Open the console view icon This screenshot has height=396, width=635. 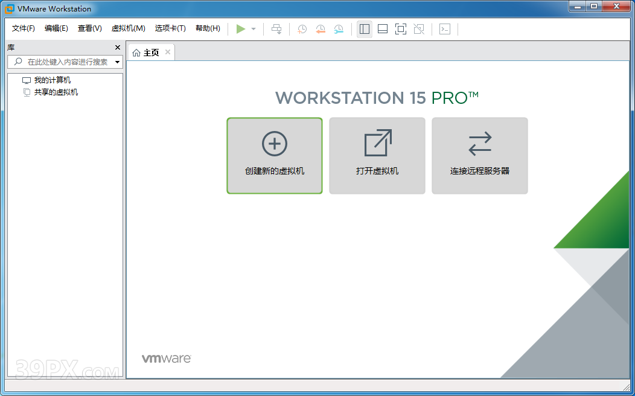coord(445,29)
